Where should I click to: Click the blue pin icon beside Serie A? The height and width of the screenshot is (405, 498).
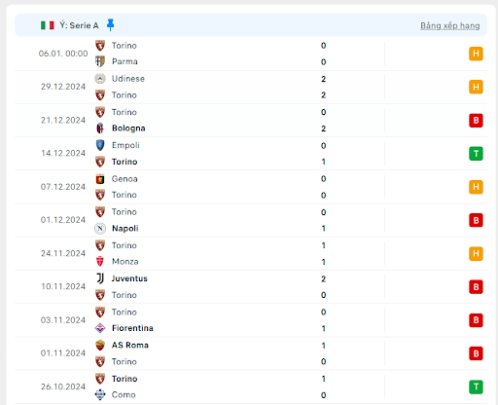point(110,25)
